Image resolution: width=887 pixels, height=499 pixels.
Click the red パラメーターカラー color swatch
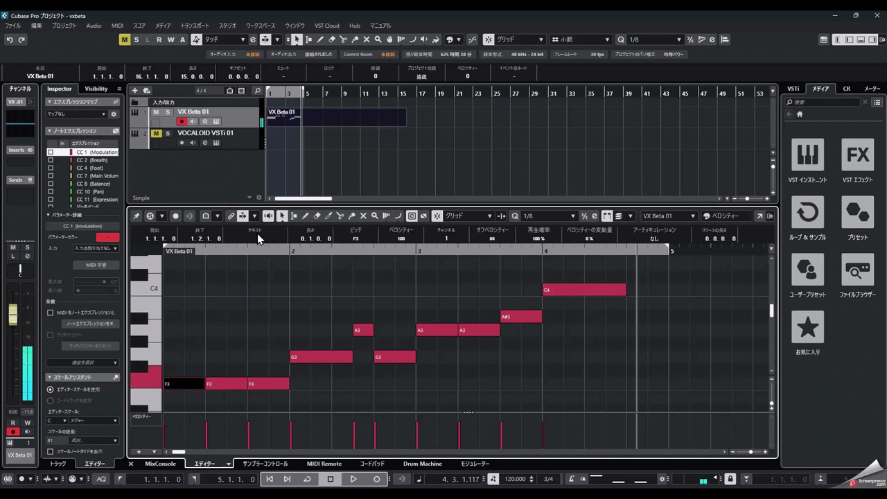[x=107, y=238]
